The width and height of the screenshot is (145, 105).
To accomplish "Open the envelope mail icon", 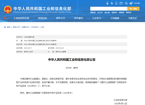I will click(121, 3).
